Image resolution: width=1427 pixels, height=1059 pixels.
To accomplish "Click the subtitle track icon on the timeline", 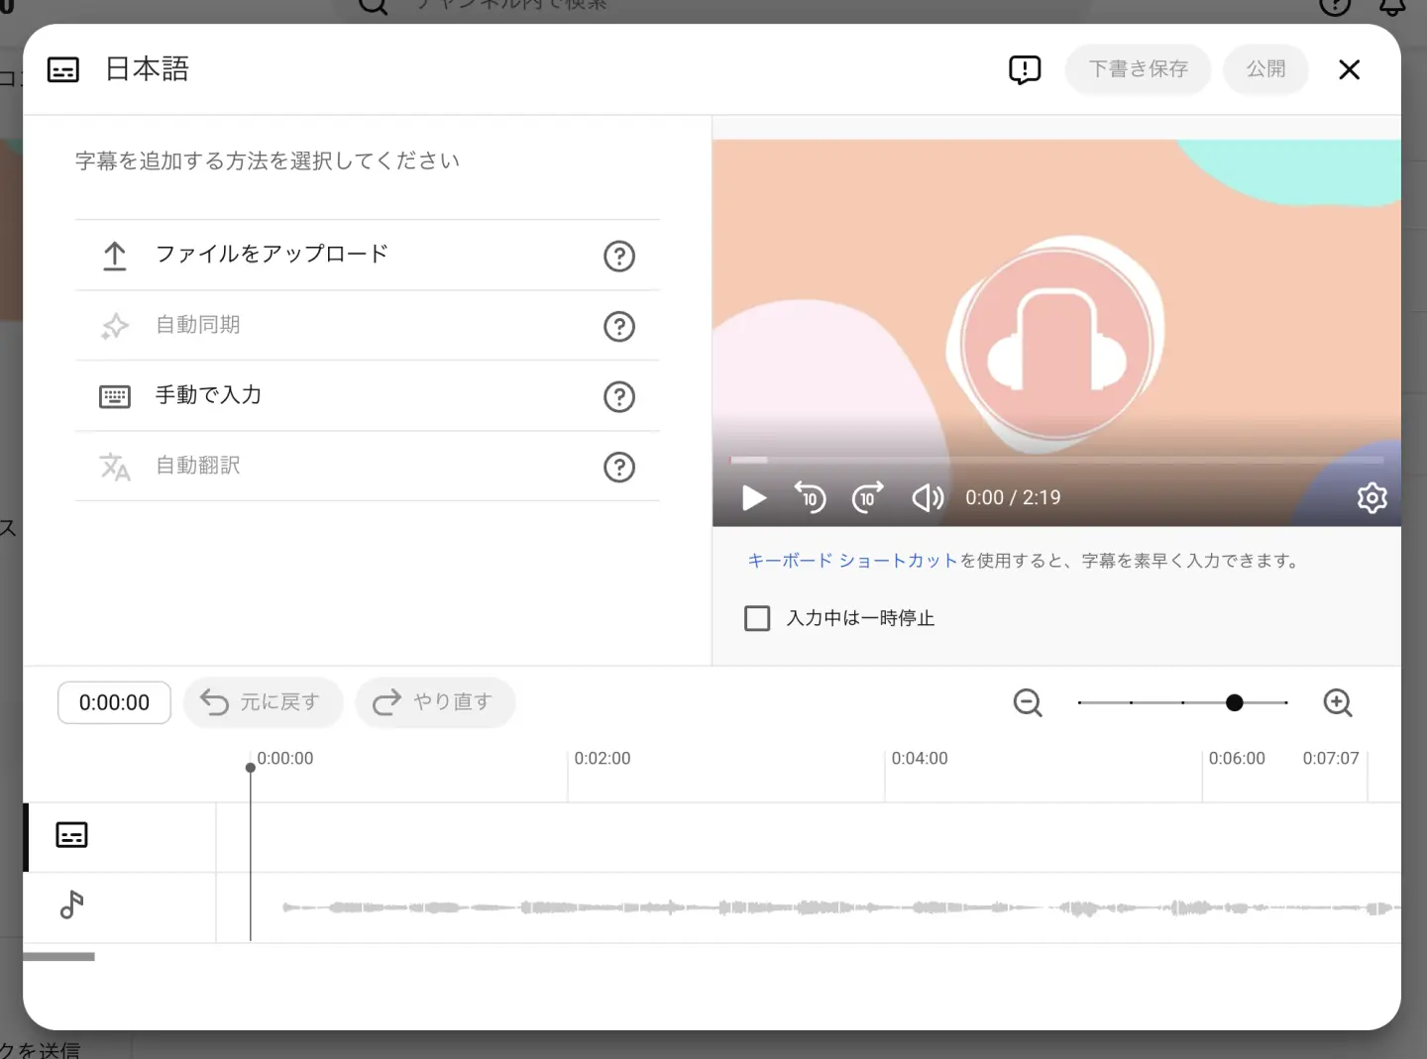I will [x=70, y=835].
